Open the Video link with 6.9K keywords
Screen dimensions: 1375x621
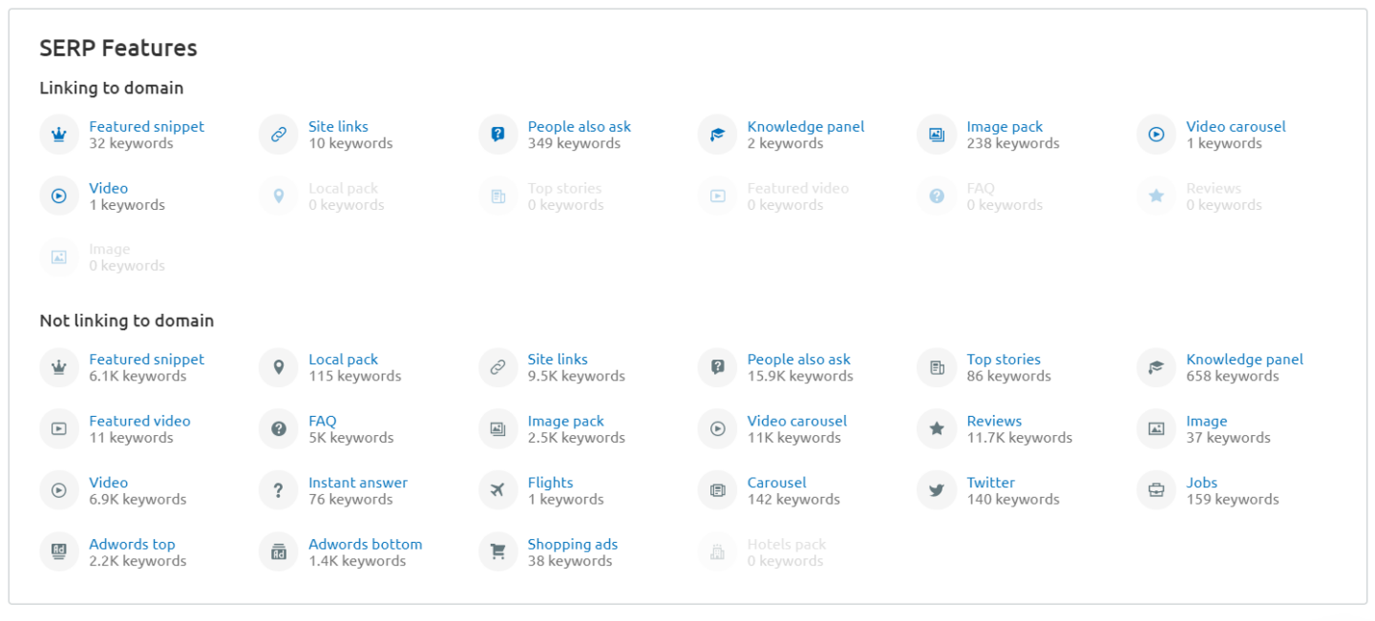[108, 483]
